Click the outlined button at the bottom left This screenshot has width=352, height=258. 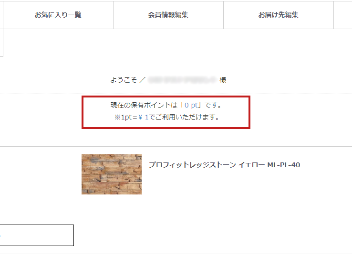(x=37, y=235)
